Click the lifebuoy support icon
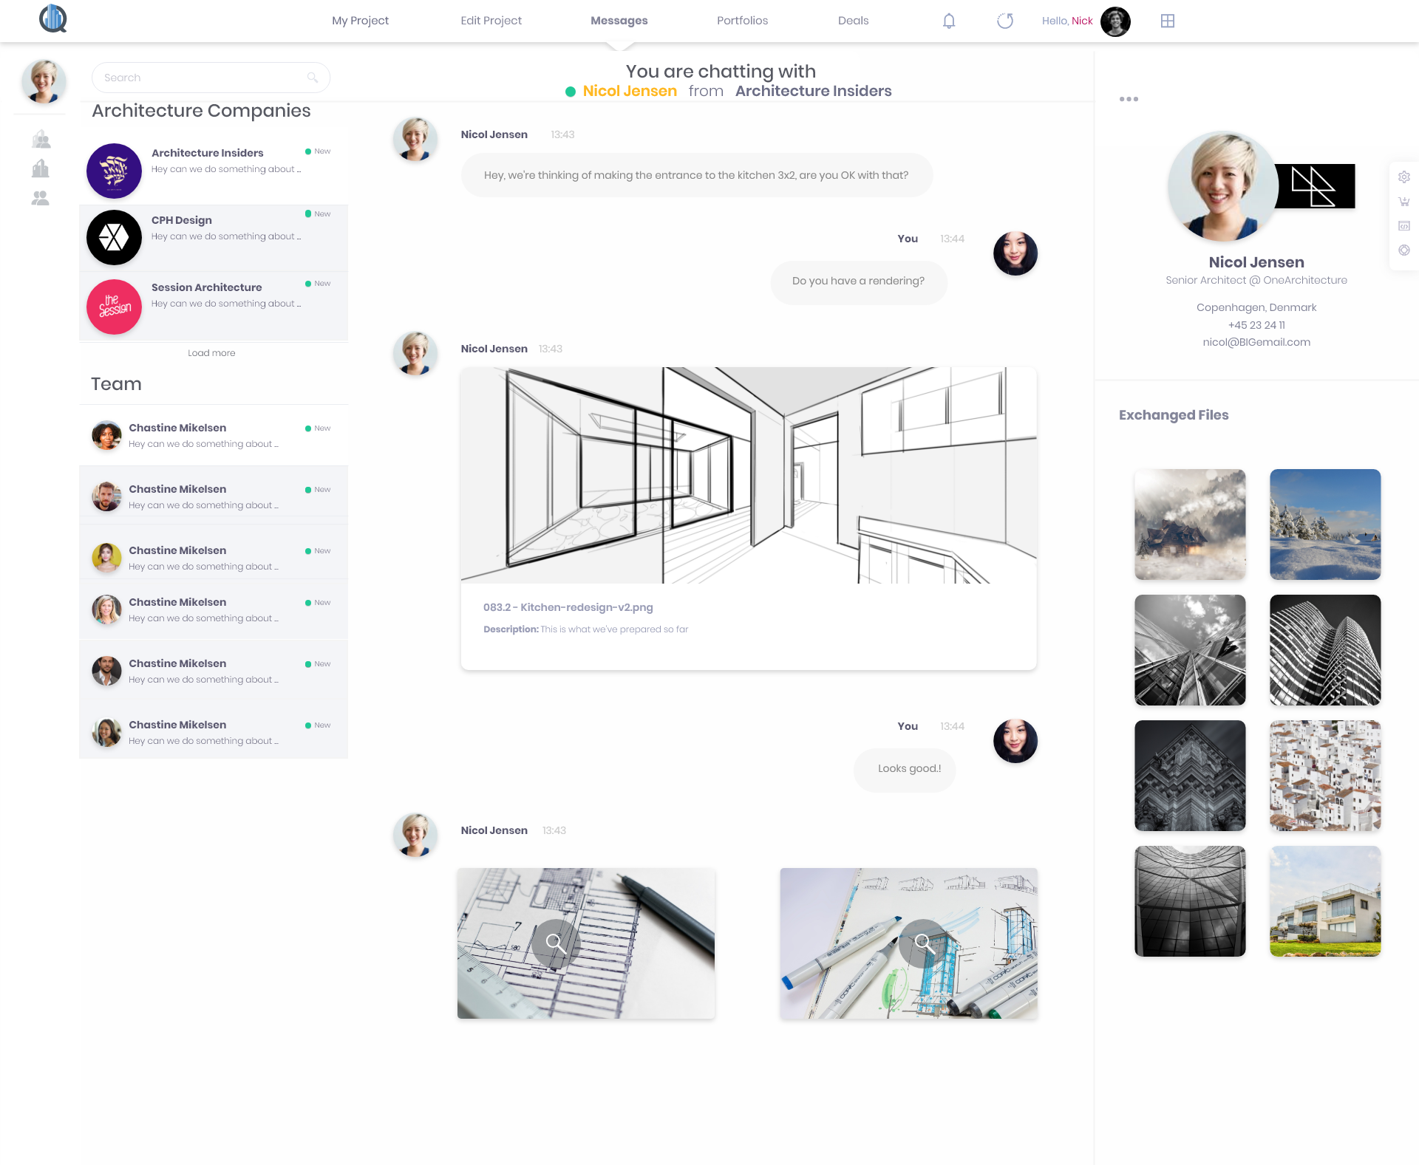 pos(1404,250)
